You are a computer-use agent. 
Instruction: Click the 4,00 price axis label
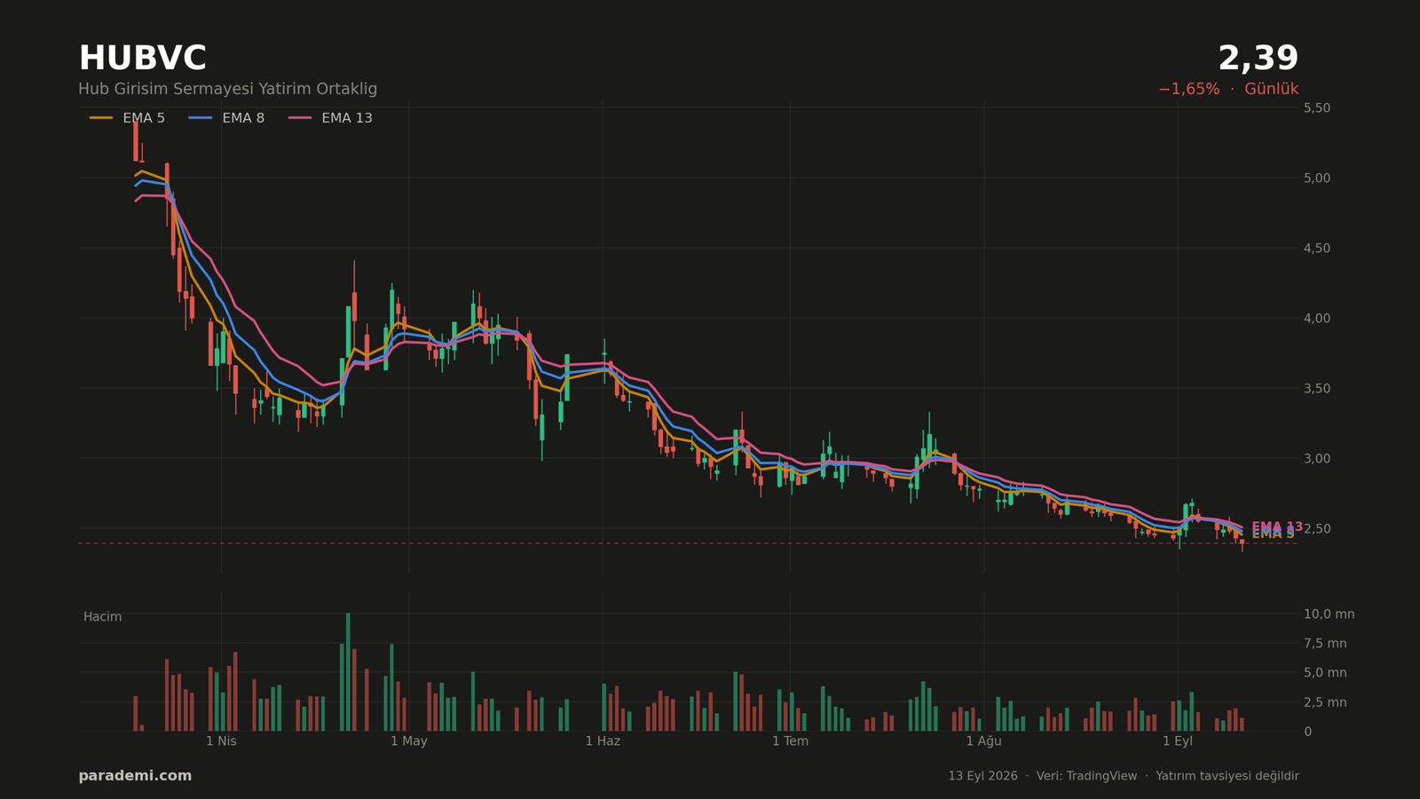[x=1317, y=318]
